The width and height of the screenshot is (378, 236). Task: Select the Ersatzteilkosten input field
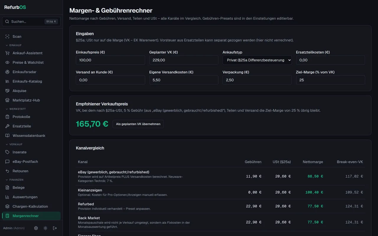tap(330, 60)
